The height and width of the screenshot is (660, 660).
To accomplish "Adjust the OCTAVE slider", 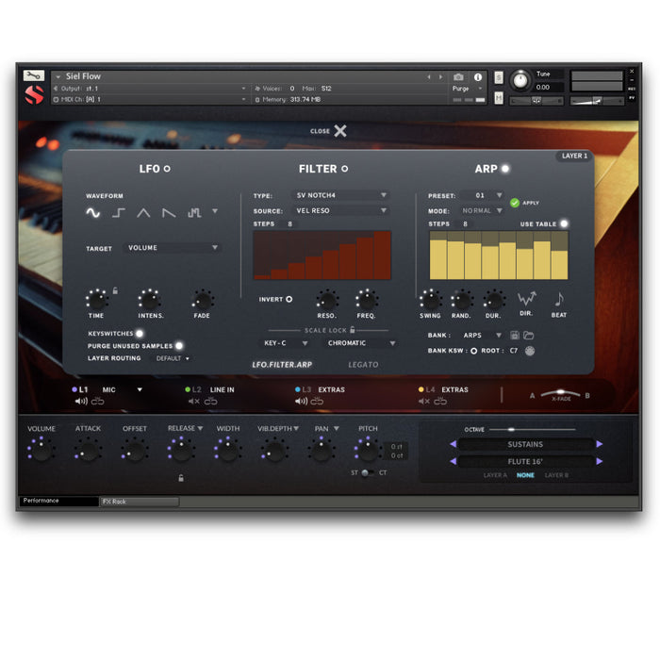I will click(514, 430).
